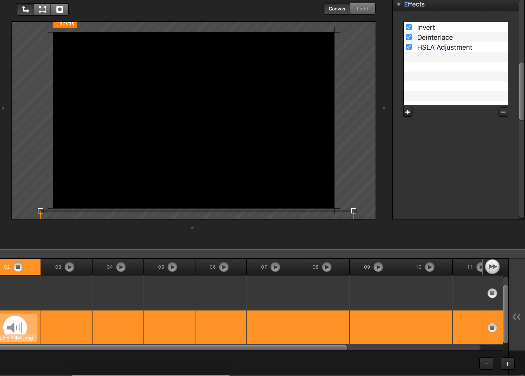Switch to Canvas view tab
The width and height of the screenshot is (525, 376).
[337, 9]
